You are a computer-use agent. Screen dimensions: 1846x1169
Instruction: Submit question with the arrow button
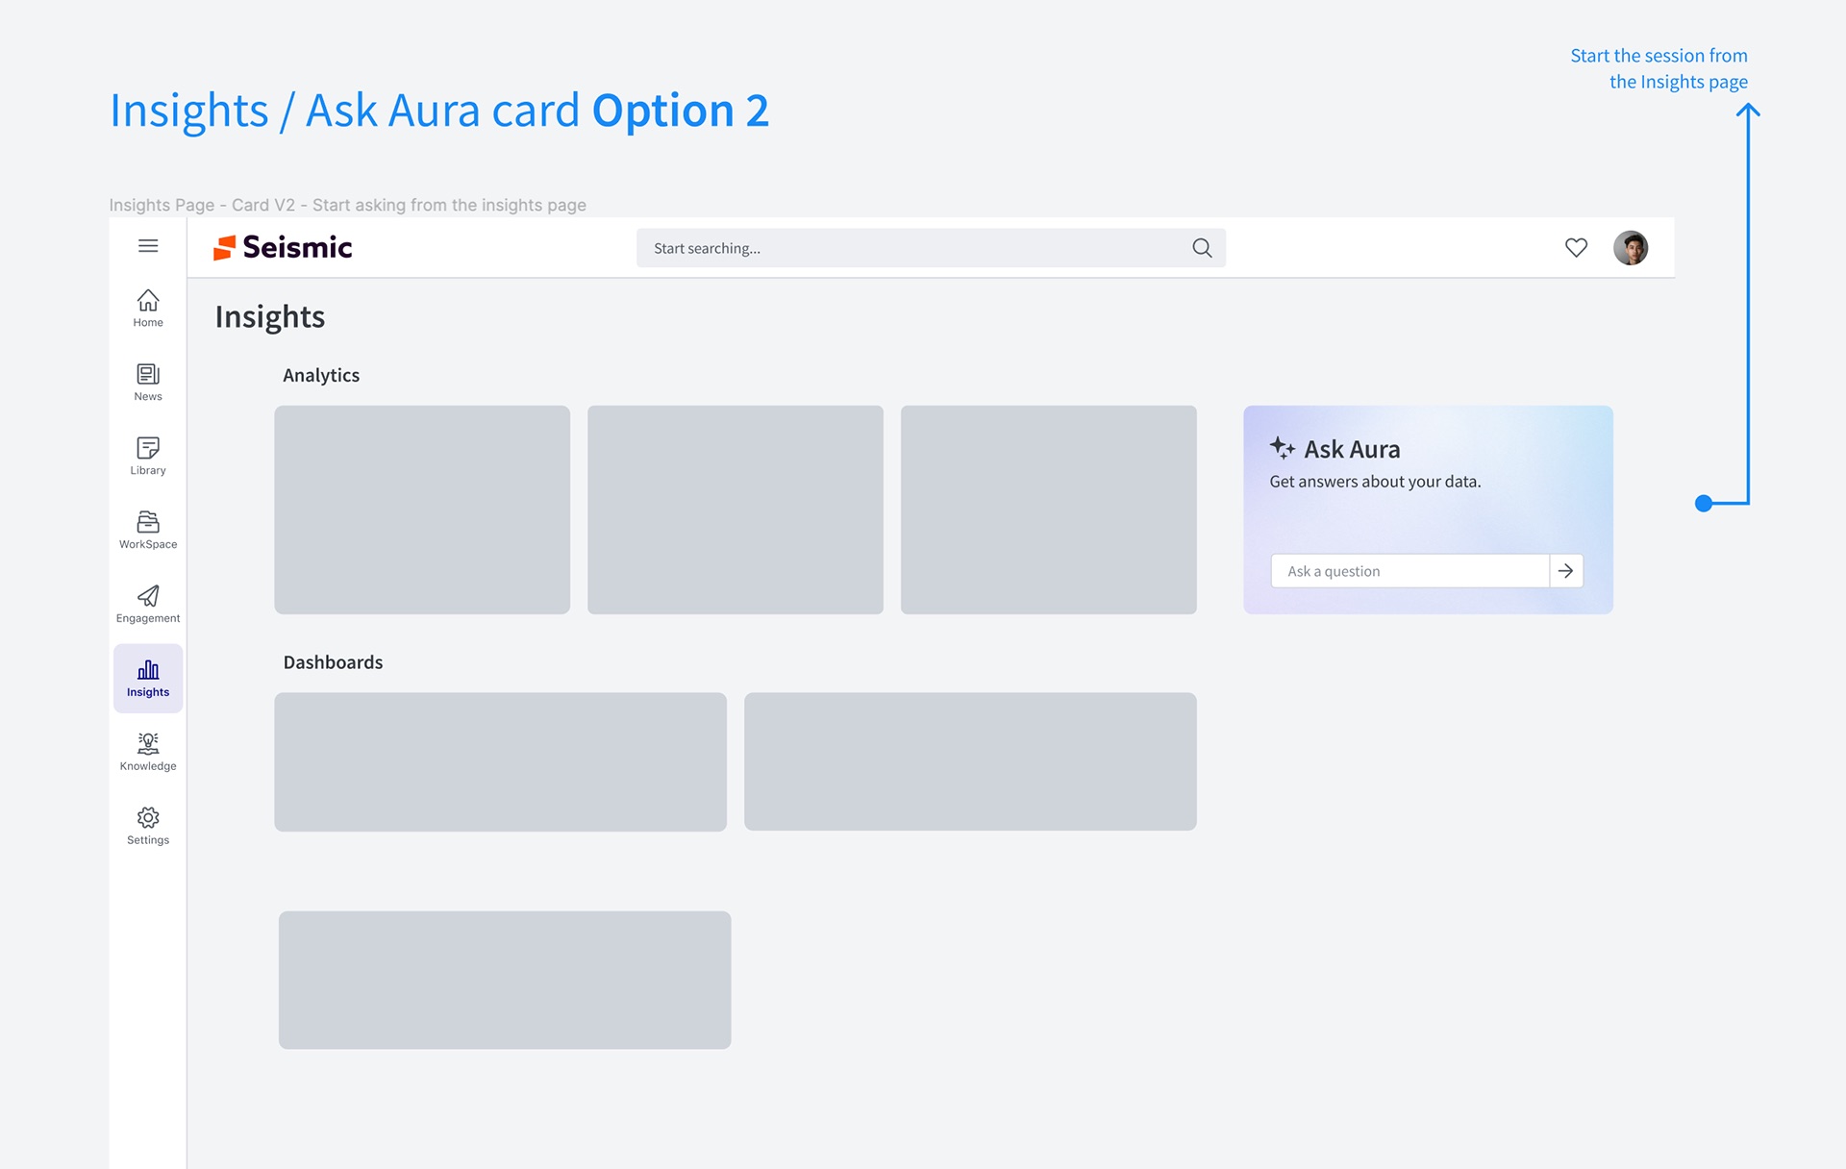[x=1566, y=571]
